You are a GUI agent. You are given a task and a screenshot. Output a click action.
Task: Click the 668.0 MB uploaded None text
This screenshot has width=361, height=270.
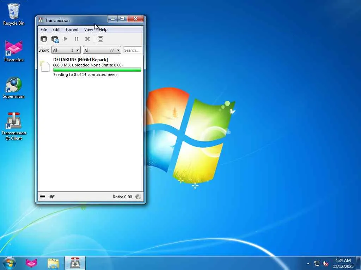tap(88, 65)
